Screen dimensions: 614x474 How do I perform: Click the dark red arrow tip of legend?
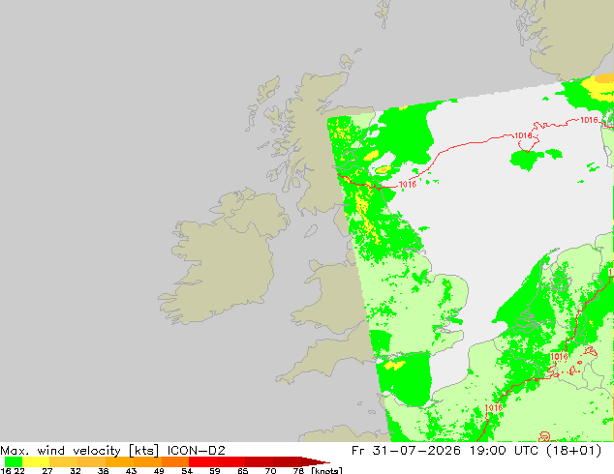[x=315, y=461]
